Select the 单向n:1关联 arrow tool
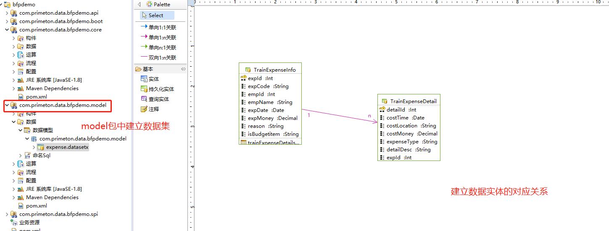This screenshot has height=231, width=609. (159, 47)
